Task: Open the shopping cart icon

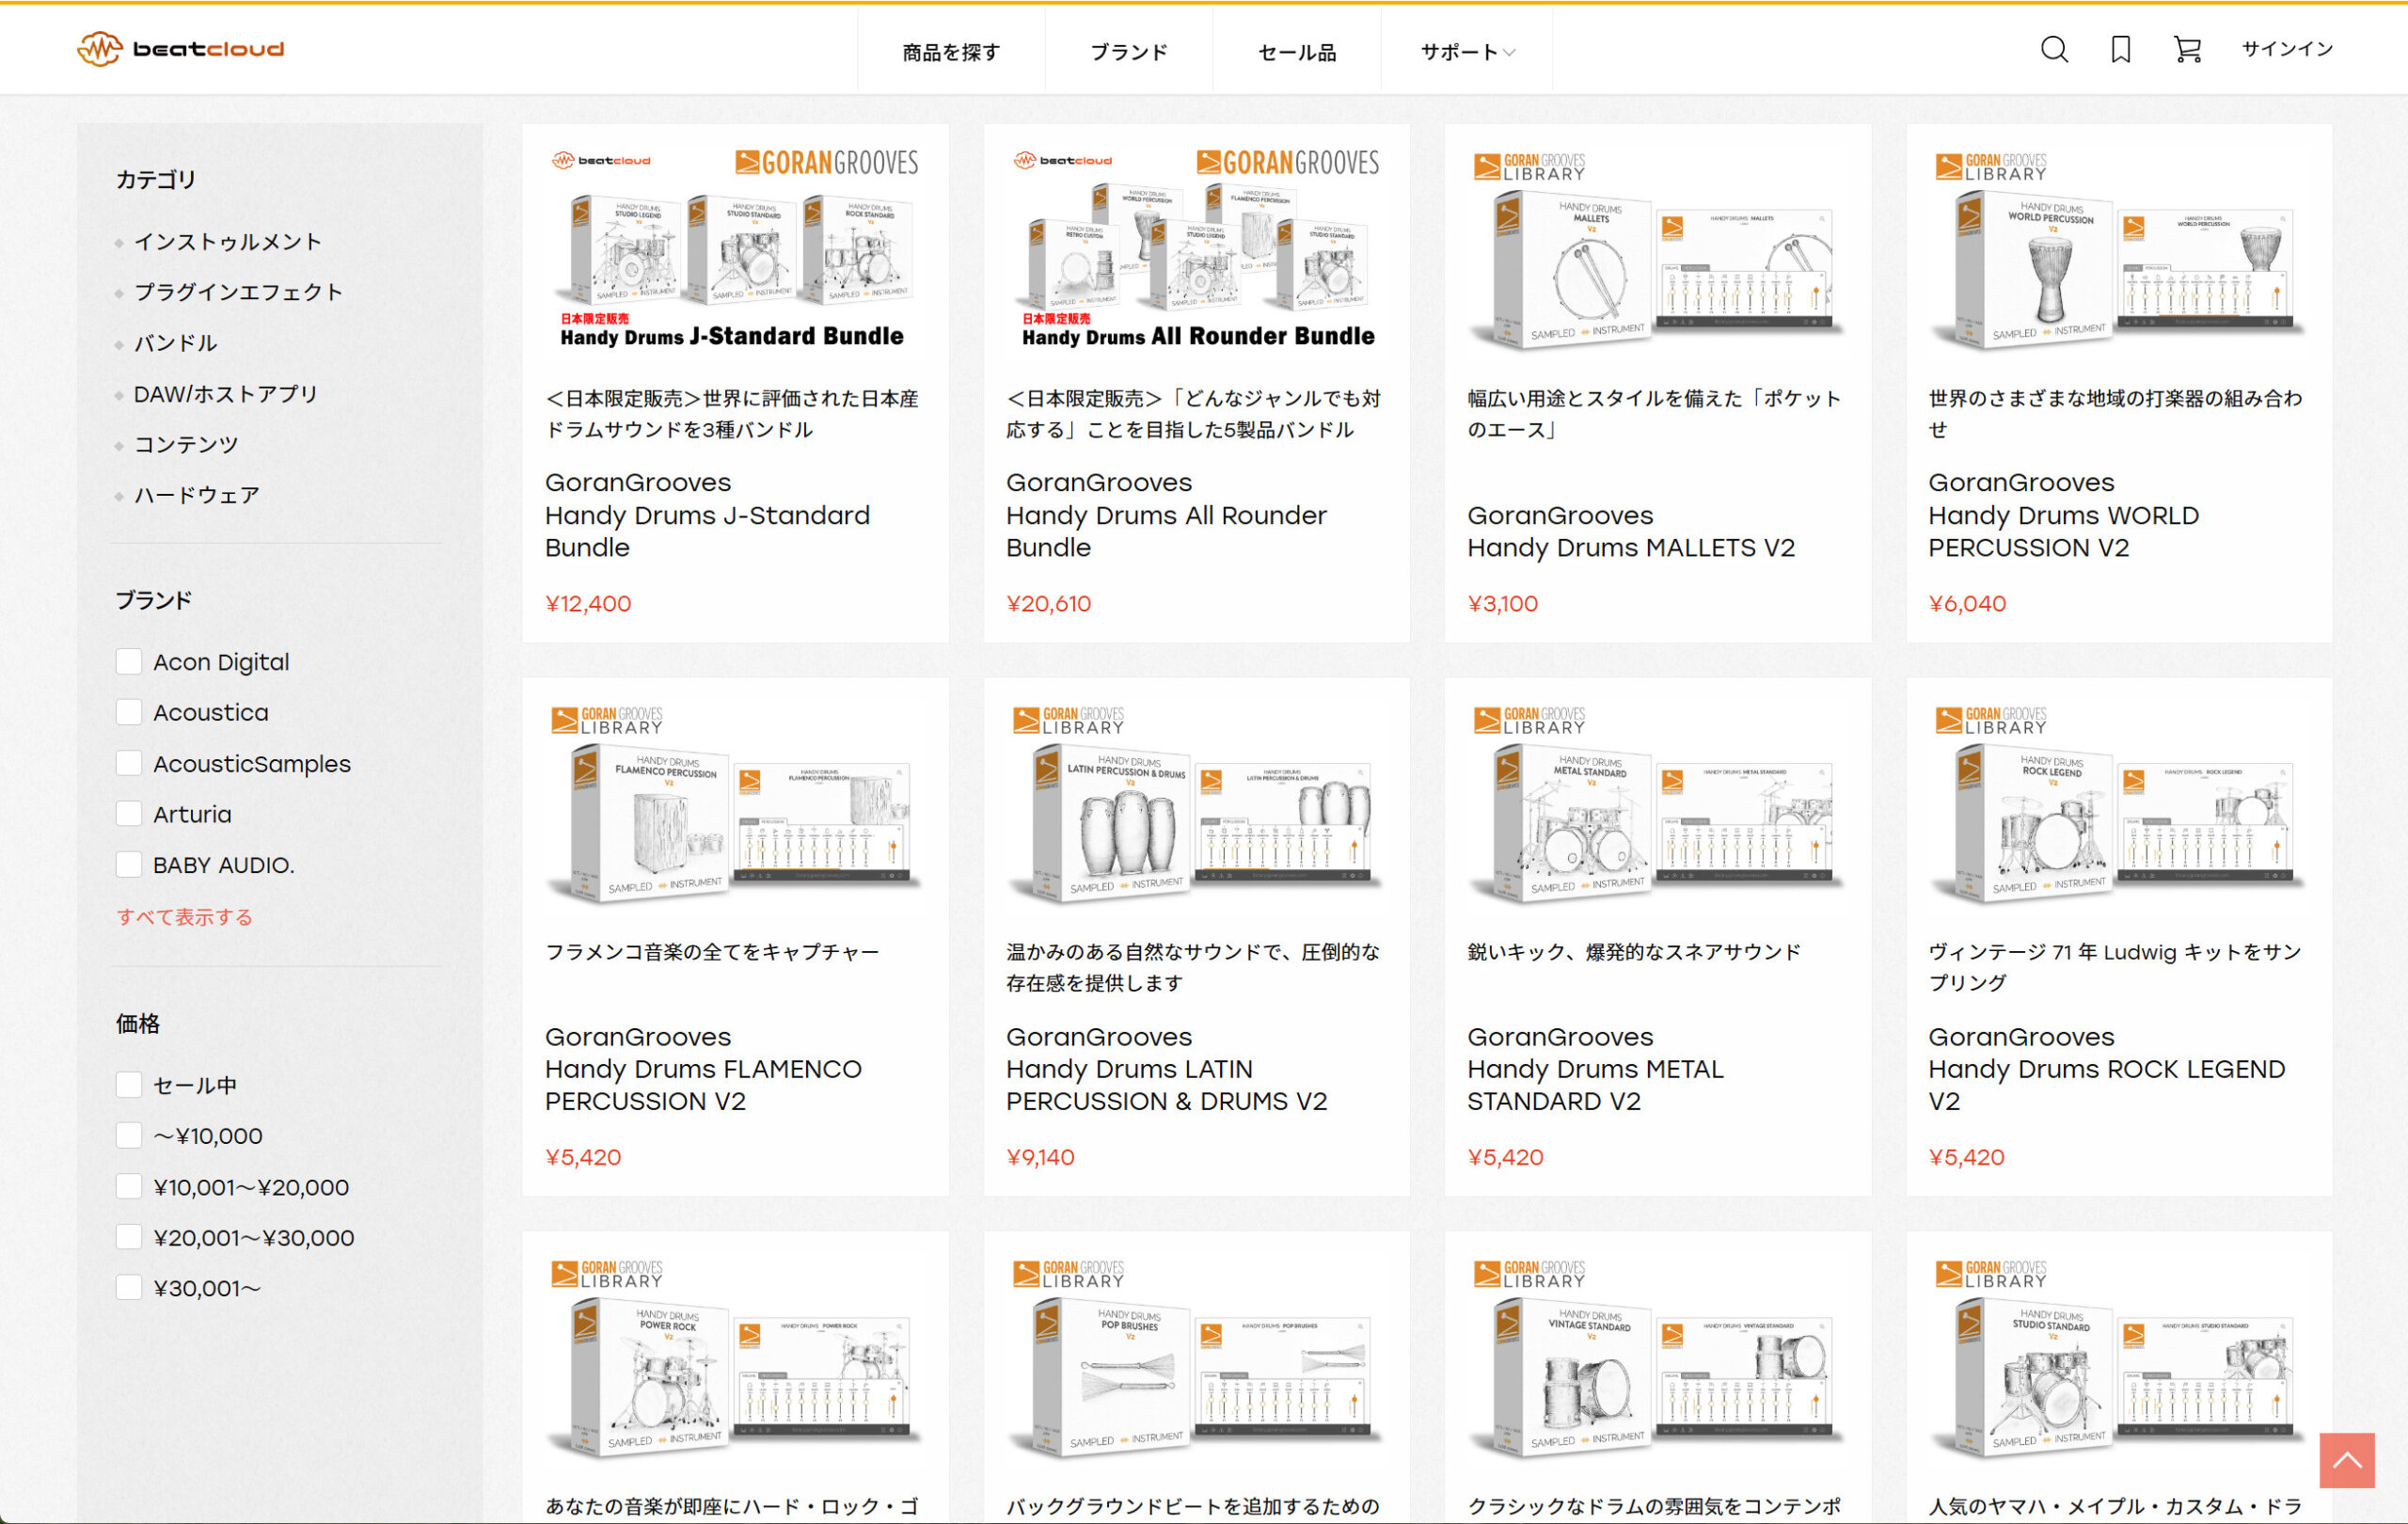Action: 2187,49
